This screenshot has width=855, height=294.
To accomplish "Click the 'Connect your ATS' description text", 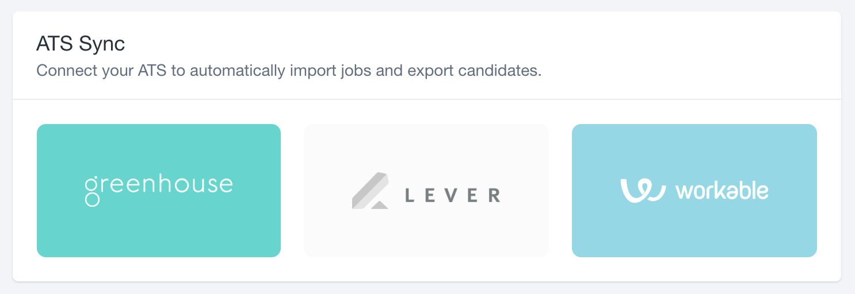I will (289, 72).
